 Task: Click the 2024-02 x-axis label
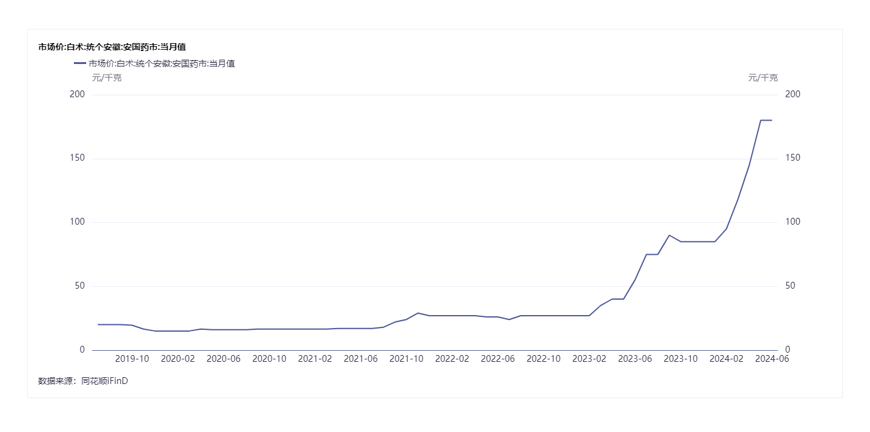click(x=727, y=359)
